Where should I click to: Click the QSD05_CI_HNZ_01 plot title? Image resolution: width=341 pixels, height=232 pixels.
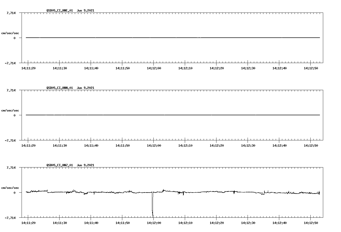[x=70, y=165]
